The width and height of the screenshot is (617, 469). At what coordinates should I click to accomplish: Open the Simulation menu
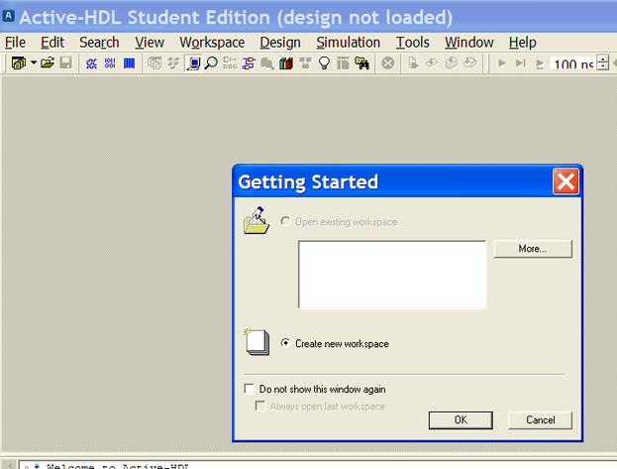click(x=349, y=43)
